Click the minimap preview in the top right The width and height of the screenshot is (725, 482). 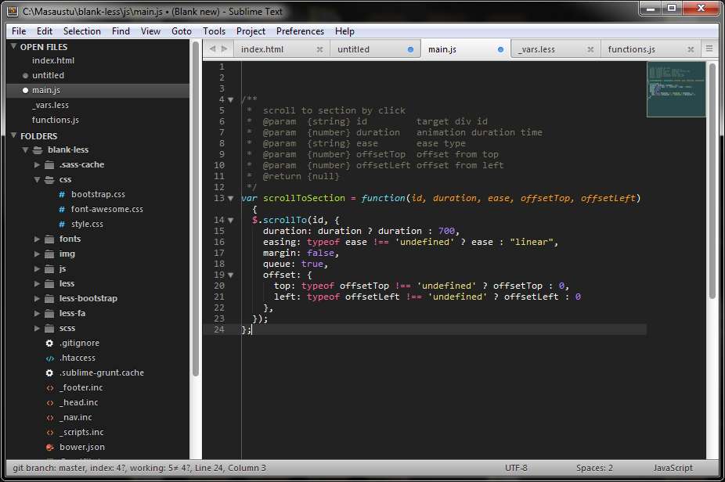click(676, 88)
